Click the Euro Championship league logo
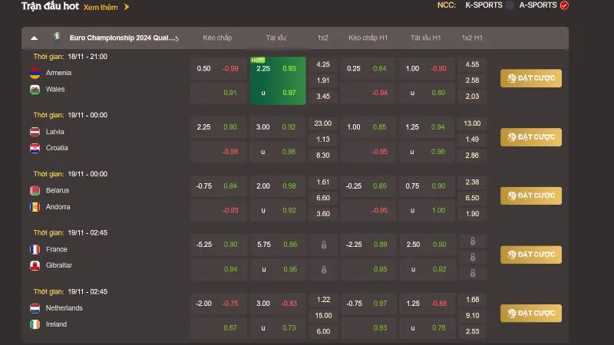Screen dimensions: 614x345 click(55, 37)
